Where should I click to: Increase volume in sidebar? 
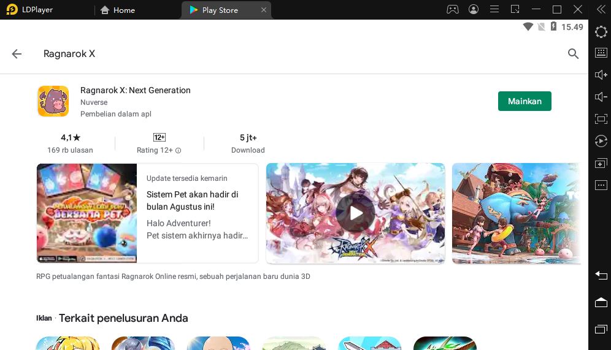pyautogui.click(x=601, y=75)
